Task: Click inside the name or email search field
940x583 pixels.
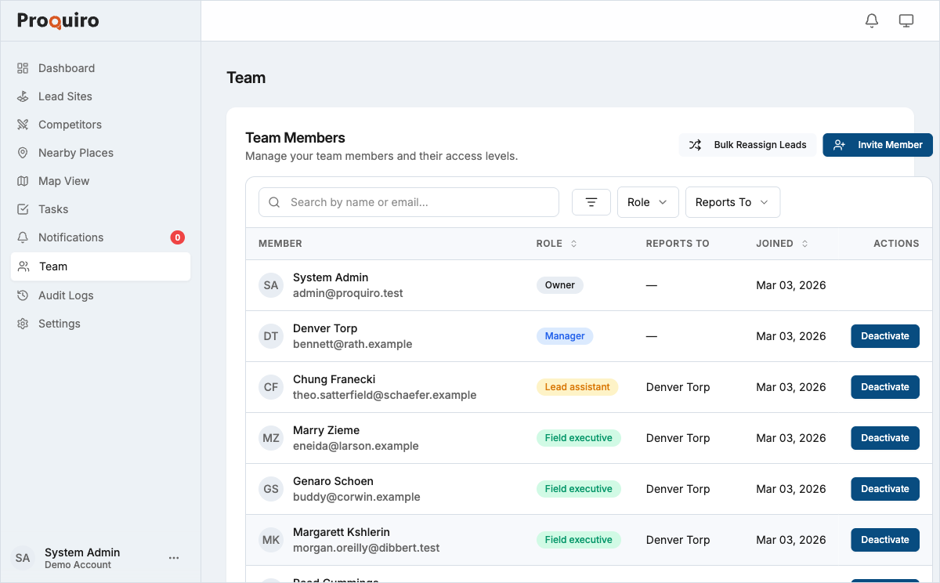Action: click(407, 201)
